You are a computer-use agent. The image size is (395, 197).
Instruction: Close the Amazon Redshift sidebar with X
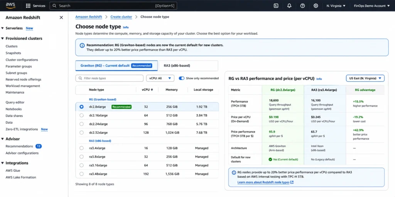point(61,18)
